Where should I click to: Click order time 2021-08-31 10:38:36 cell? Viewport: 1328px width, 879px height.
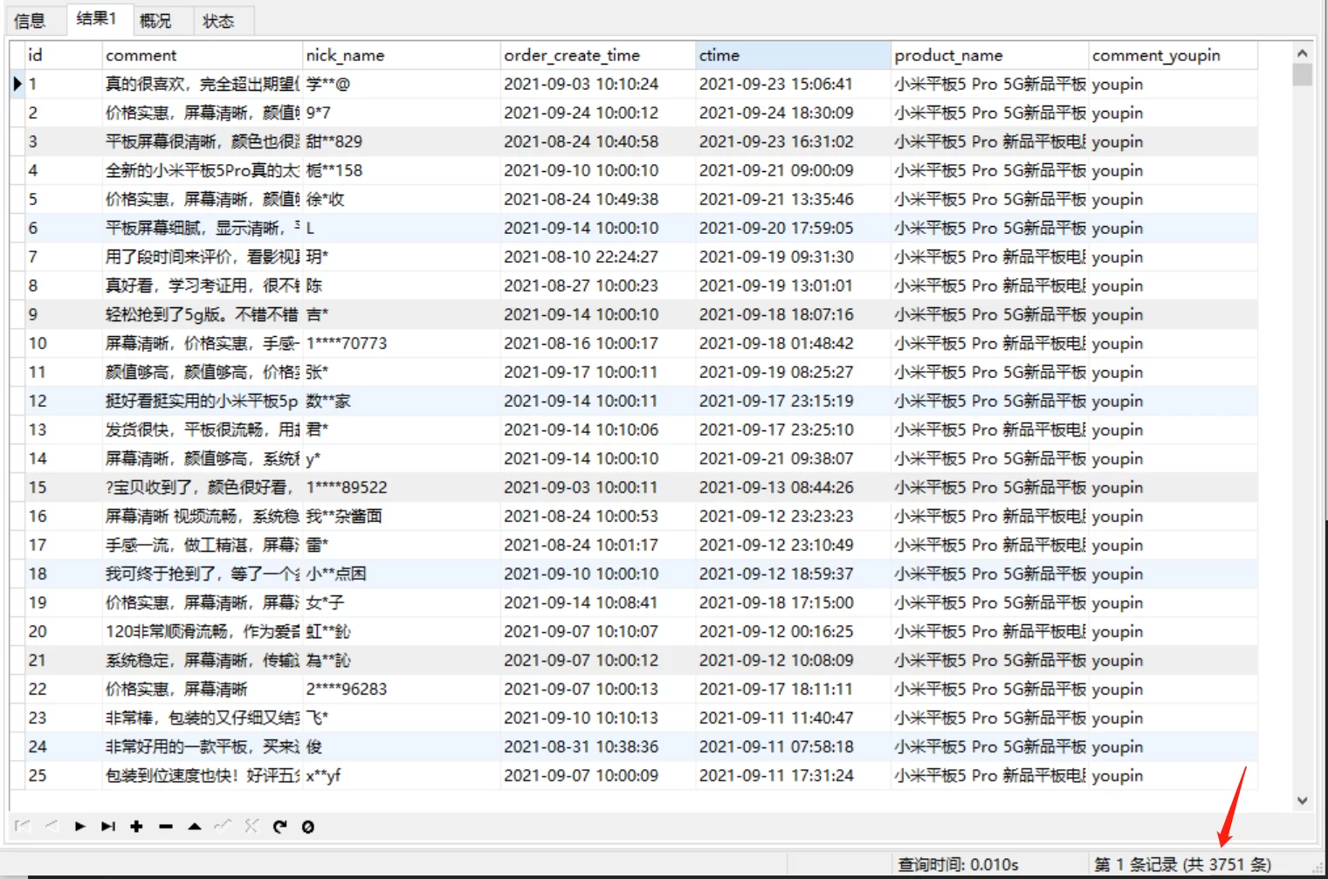pos(598,746)
